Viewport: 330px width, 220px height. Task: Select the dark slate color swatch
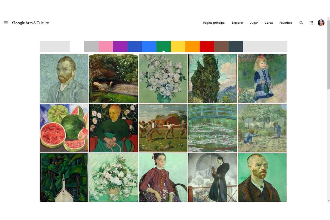[236, 46]
